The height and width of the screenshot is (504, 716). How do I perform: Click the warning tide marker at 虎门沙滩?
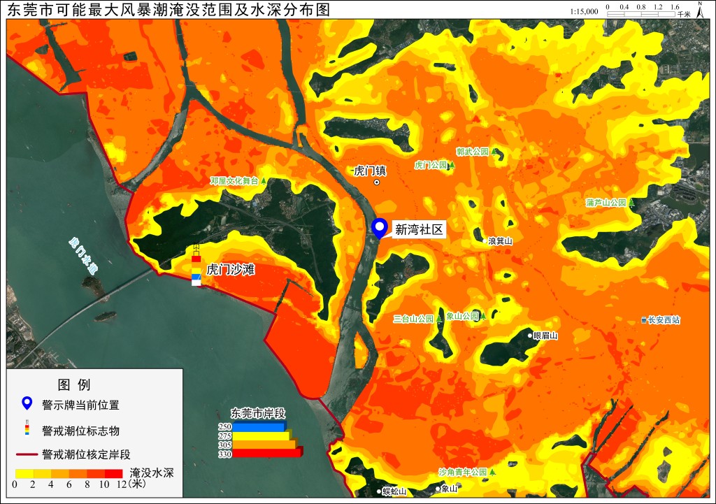(x=196, y=266)
